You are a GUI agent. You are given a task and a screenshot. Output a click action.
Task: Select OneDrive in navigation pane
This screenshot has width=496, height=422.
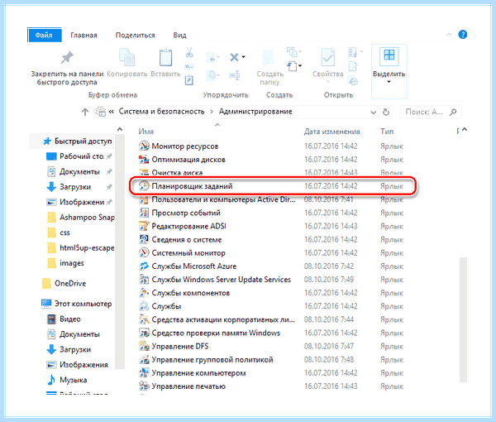64,283
